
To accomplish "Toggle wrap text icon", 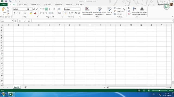I will (x=60, y=9).
